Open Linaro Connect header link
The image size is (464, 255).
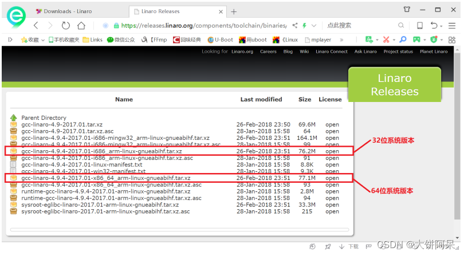click(332, 52)
